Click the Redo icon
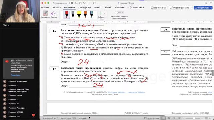214x120 pixels. [90, 3]
